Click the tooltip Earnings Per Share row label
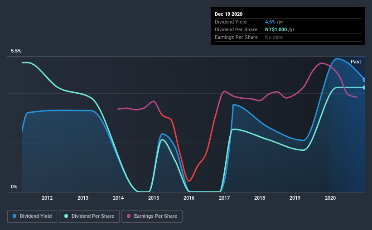Viewport: 372px width, 230px height. click(236, 37)
